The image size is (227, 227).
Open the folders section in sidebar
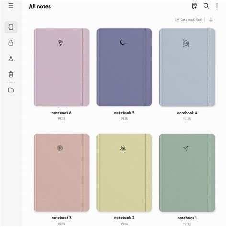pyautogui.click(x=11, y=90)
